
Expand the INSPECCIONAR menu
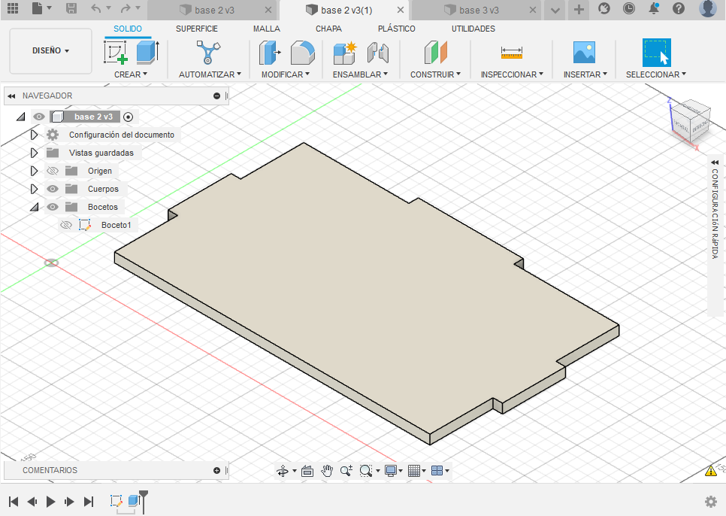(512, 74)
